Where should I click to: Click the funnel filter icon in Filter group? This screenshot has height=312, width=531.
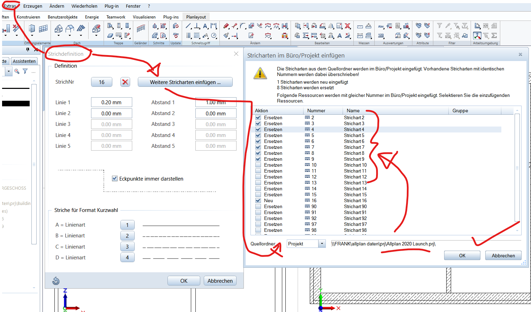[x=440, y=26]
